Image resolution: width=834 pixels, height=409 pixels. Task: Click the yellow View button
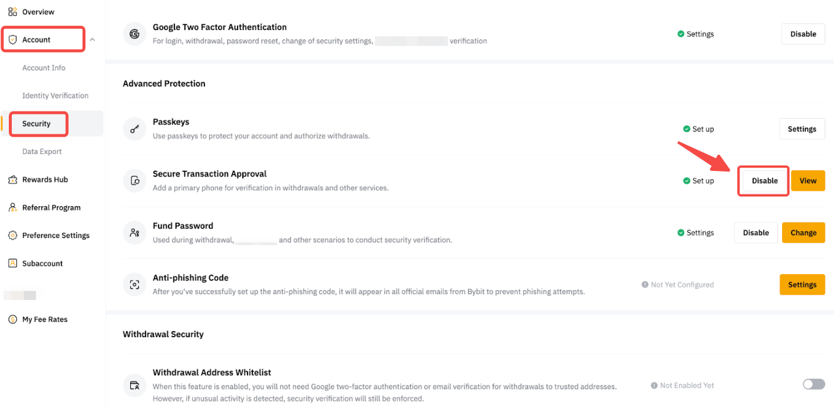coord(807,181)
